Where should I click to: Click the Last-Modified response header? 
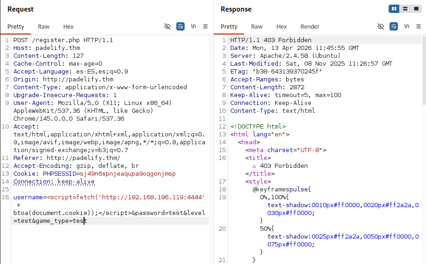(x=312, y=64)
